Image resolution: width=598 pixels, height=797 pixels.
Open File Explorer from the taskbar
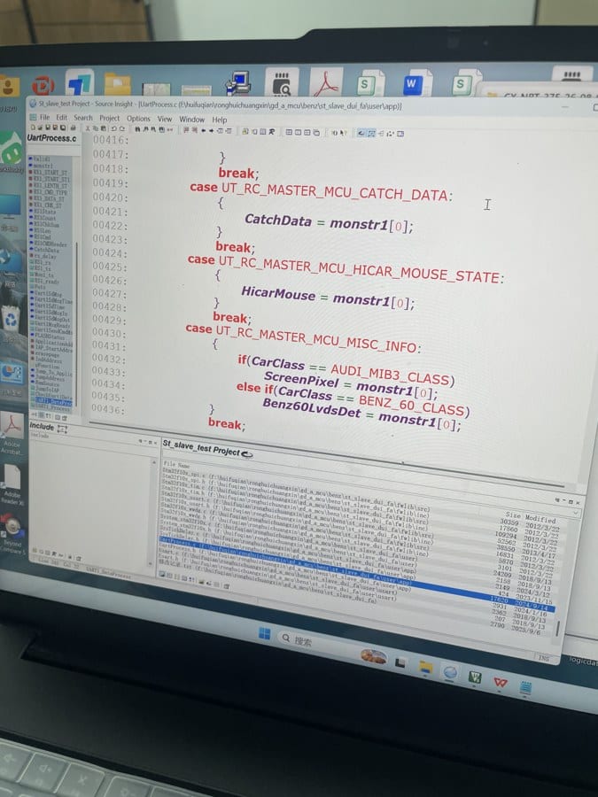click(x=425, y=667)
